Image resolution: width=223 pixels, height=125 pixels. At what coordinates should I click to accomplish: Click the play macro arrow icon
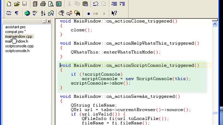click(104, 14)
